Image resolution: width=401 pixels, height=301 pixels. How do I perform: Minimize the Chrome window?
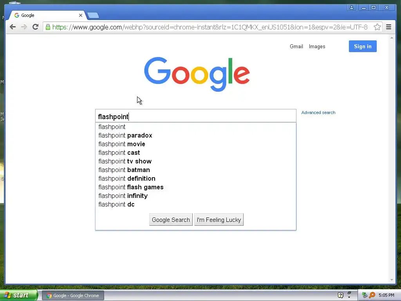tap(363, 8)
